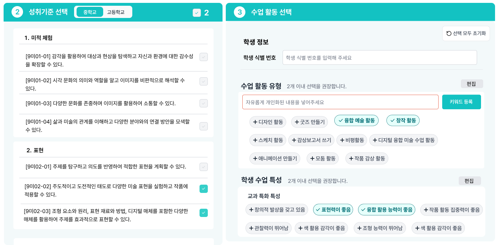Viewport: 499px width, 245px height.
Task: Uncheck the [9미02-03] achievement standard checkbox
Action: (203, 213)
